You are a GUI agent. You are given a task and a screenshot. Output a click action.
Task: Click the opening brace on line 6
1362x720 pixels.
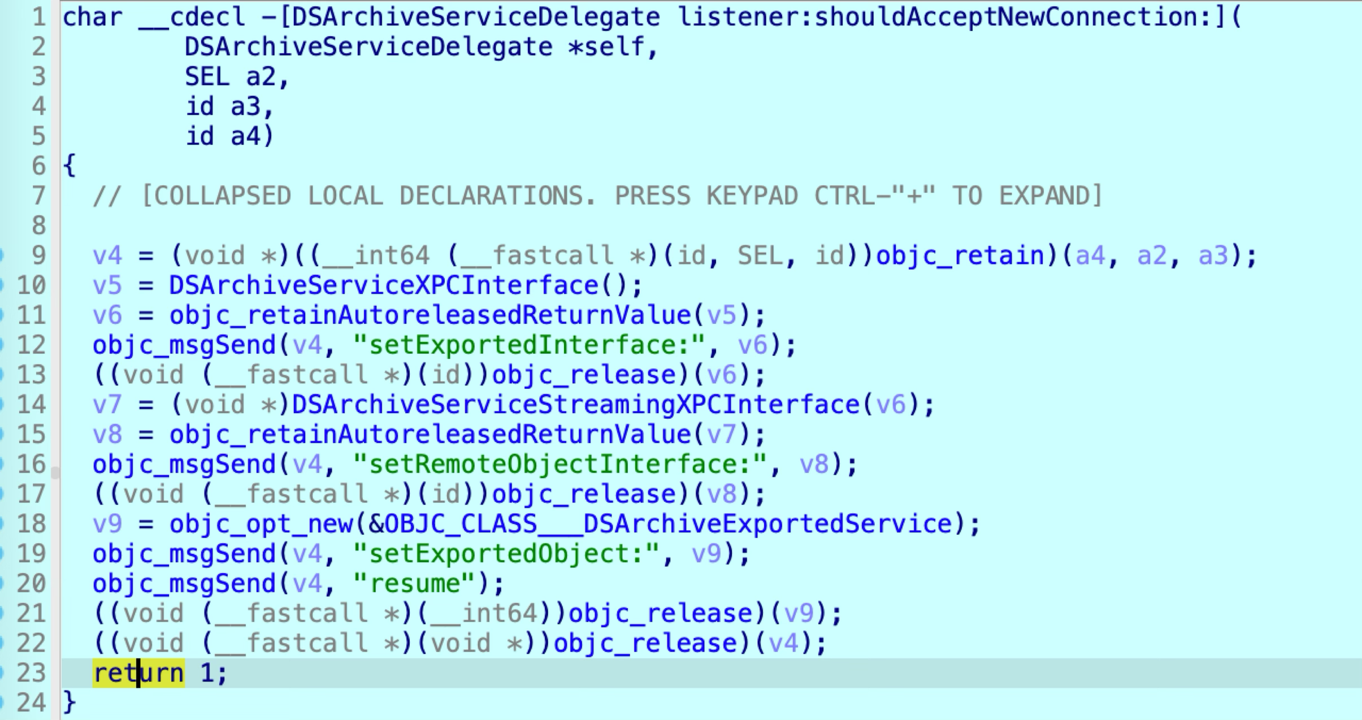(x=69, y=166)
